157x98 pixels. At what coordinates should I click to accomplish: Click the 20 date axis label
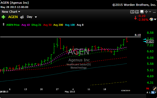41,89
